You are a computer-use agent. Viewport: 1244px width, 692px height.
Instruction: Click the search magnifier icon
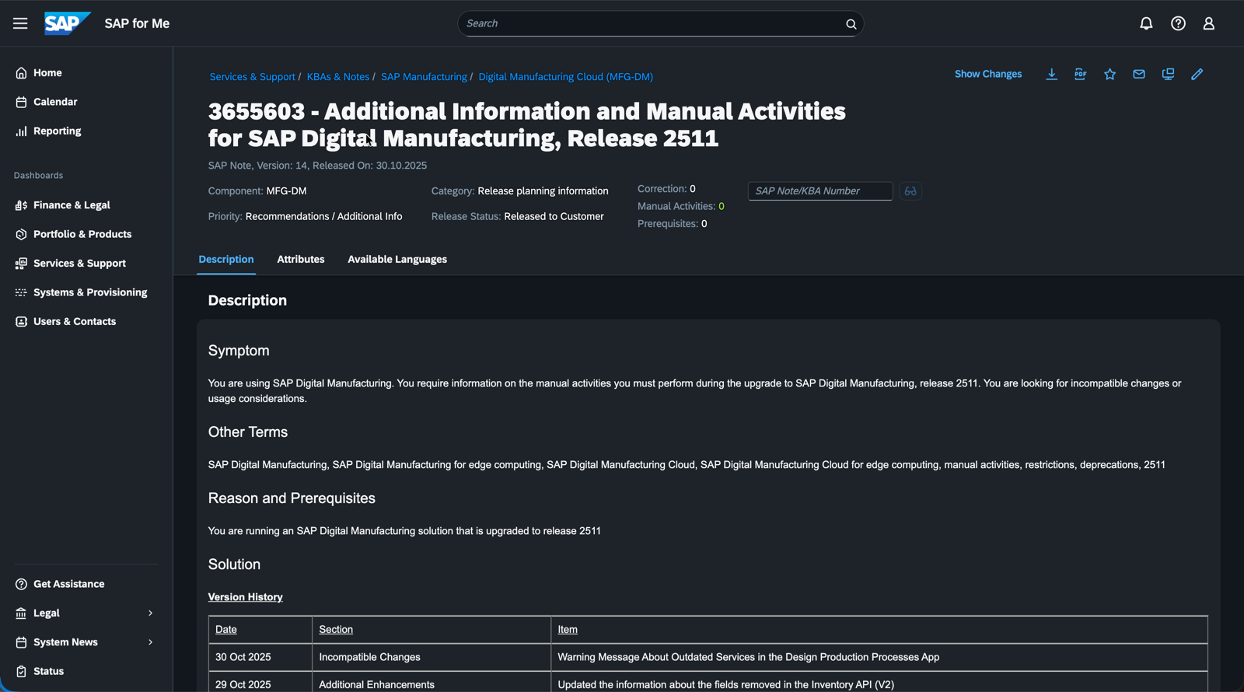pyautogui.click(x=851, y=24)
